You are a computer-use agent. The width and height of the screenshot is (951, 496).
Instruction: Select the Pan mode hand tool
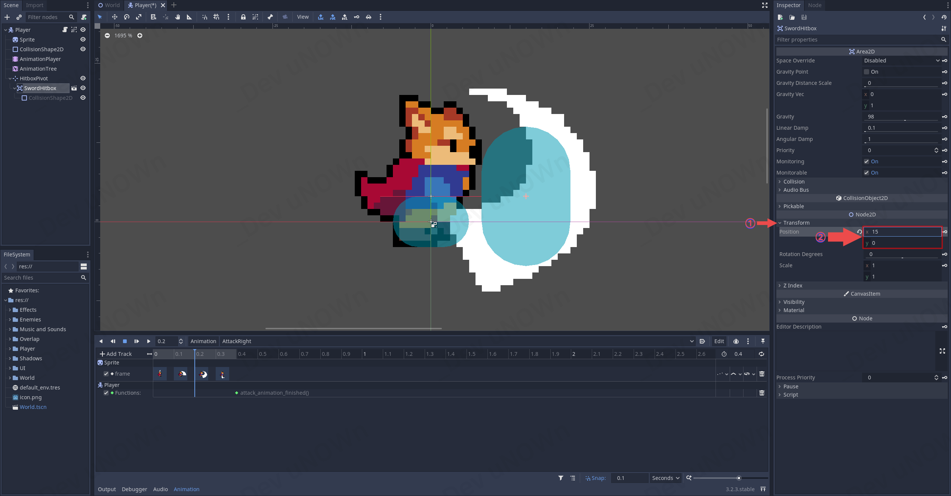178,17
